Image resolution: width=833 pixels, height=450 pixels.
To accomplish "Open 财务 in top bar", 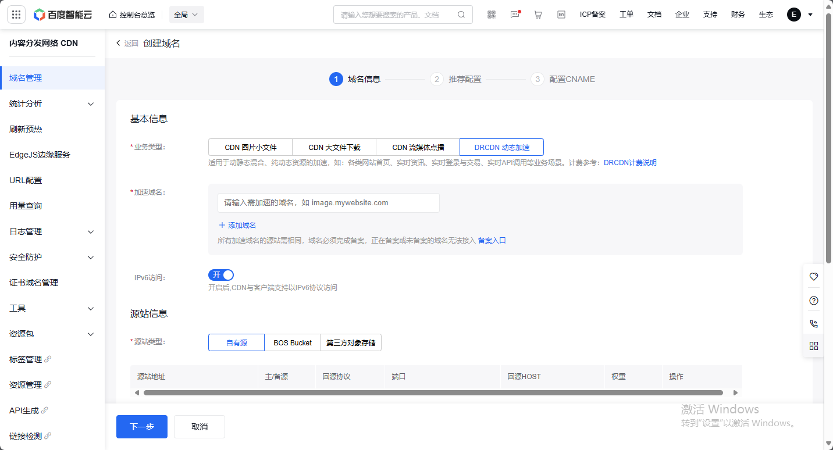I will [738, 15].
